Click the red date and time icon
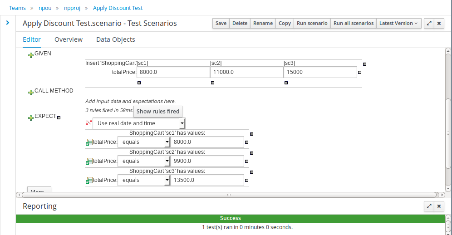The height and width of the screenshot is (235, 452). (89, 123)
